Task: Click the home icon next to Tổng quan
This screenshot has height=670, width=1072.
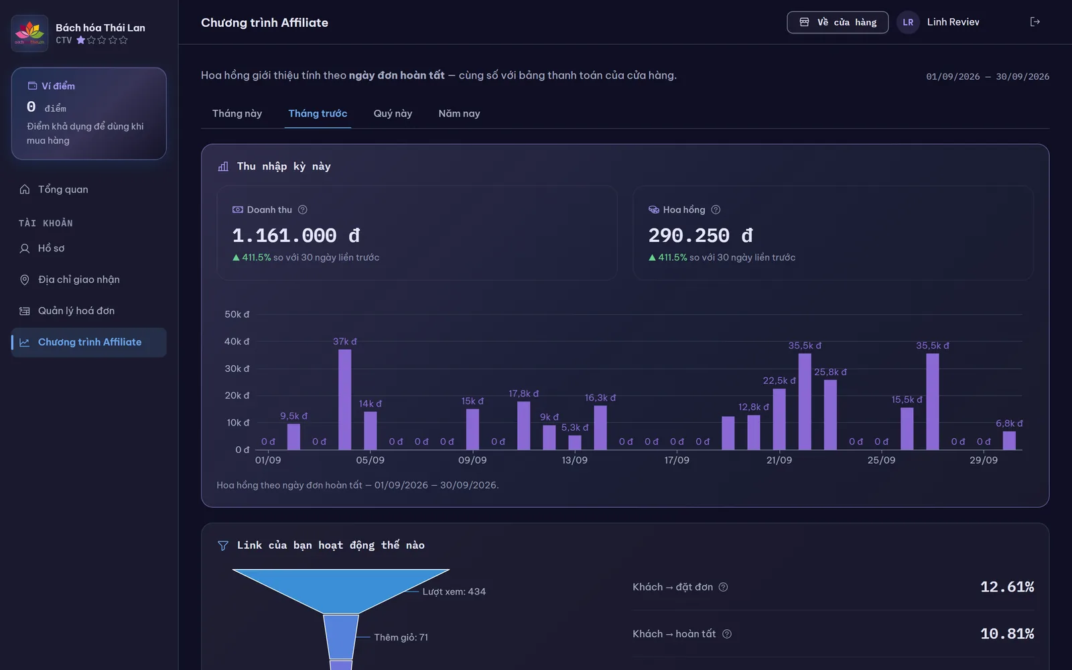Action: click(x=25, y=190)
